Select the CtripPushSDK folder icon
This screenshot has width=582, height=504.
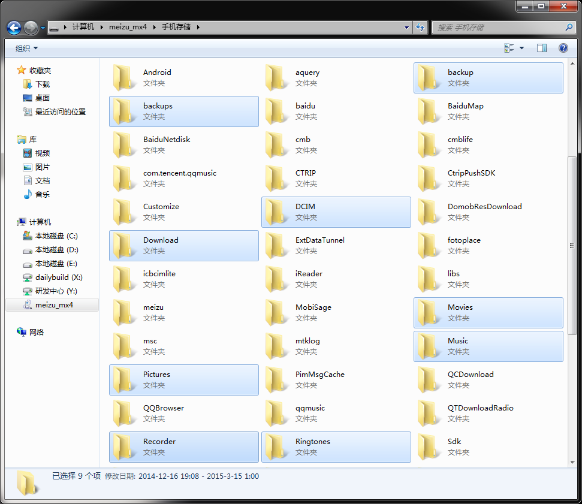(427, 178)
